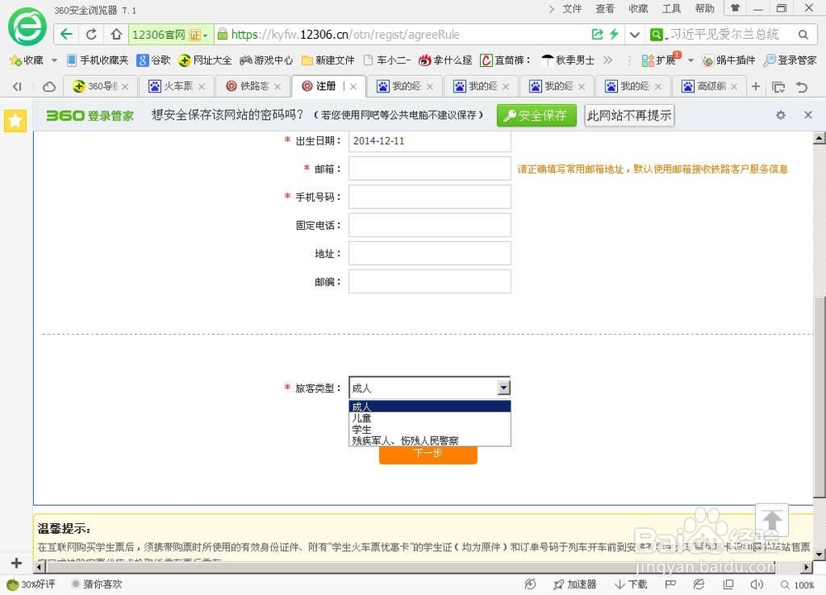Click the 下一步 button
The height and width of the screenshot is (595, 826).
pyautogui.click(x=428, y=455)
